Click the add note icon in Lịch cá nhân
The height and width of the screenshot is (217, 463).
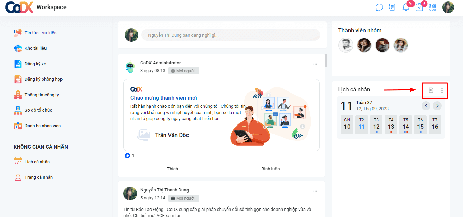pos(431,90)
